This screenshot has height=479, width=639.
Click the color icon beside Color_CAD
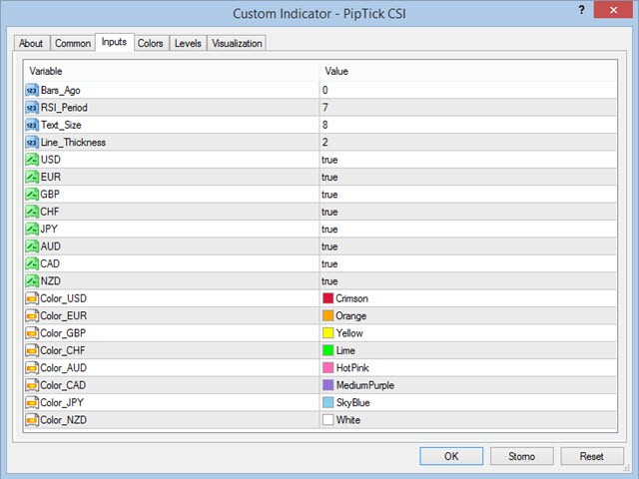pyautogui.click(x=32, y=385)
